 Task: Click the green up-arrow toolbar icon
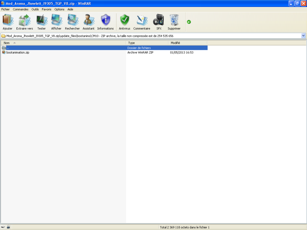pyautogui.click(x=189, y=22)
